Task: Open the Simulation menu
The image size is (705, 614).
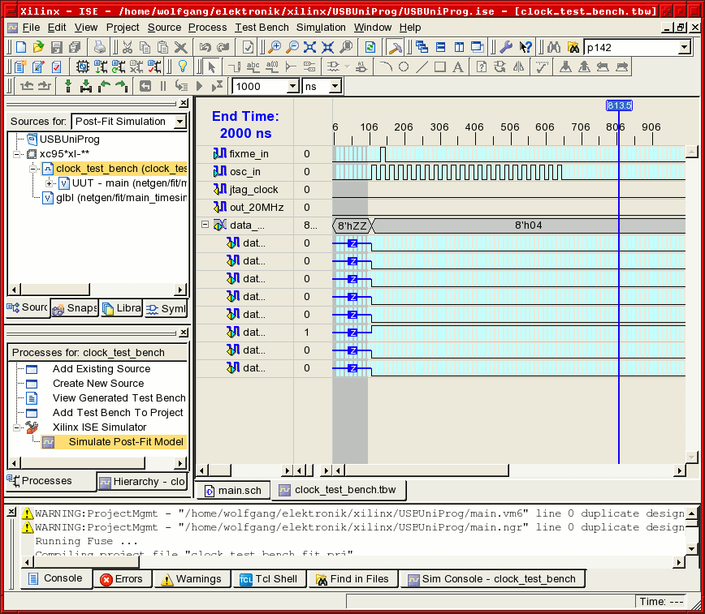Action: pos(321,28)
